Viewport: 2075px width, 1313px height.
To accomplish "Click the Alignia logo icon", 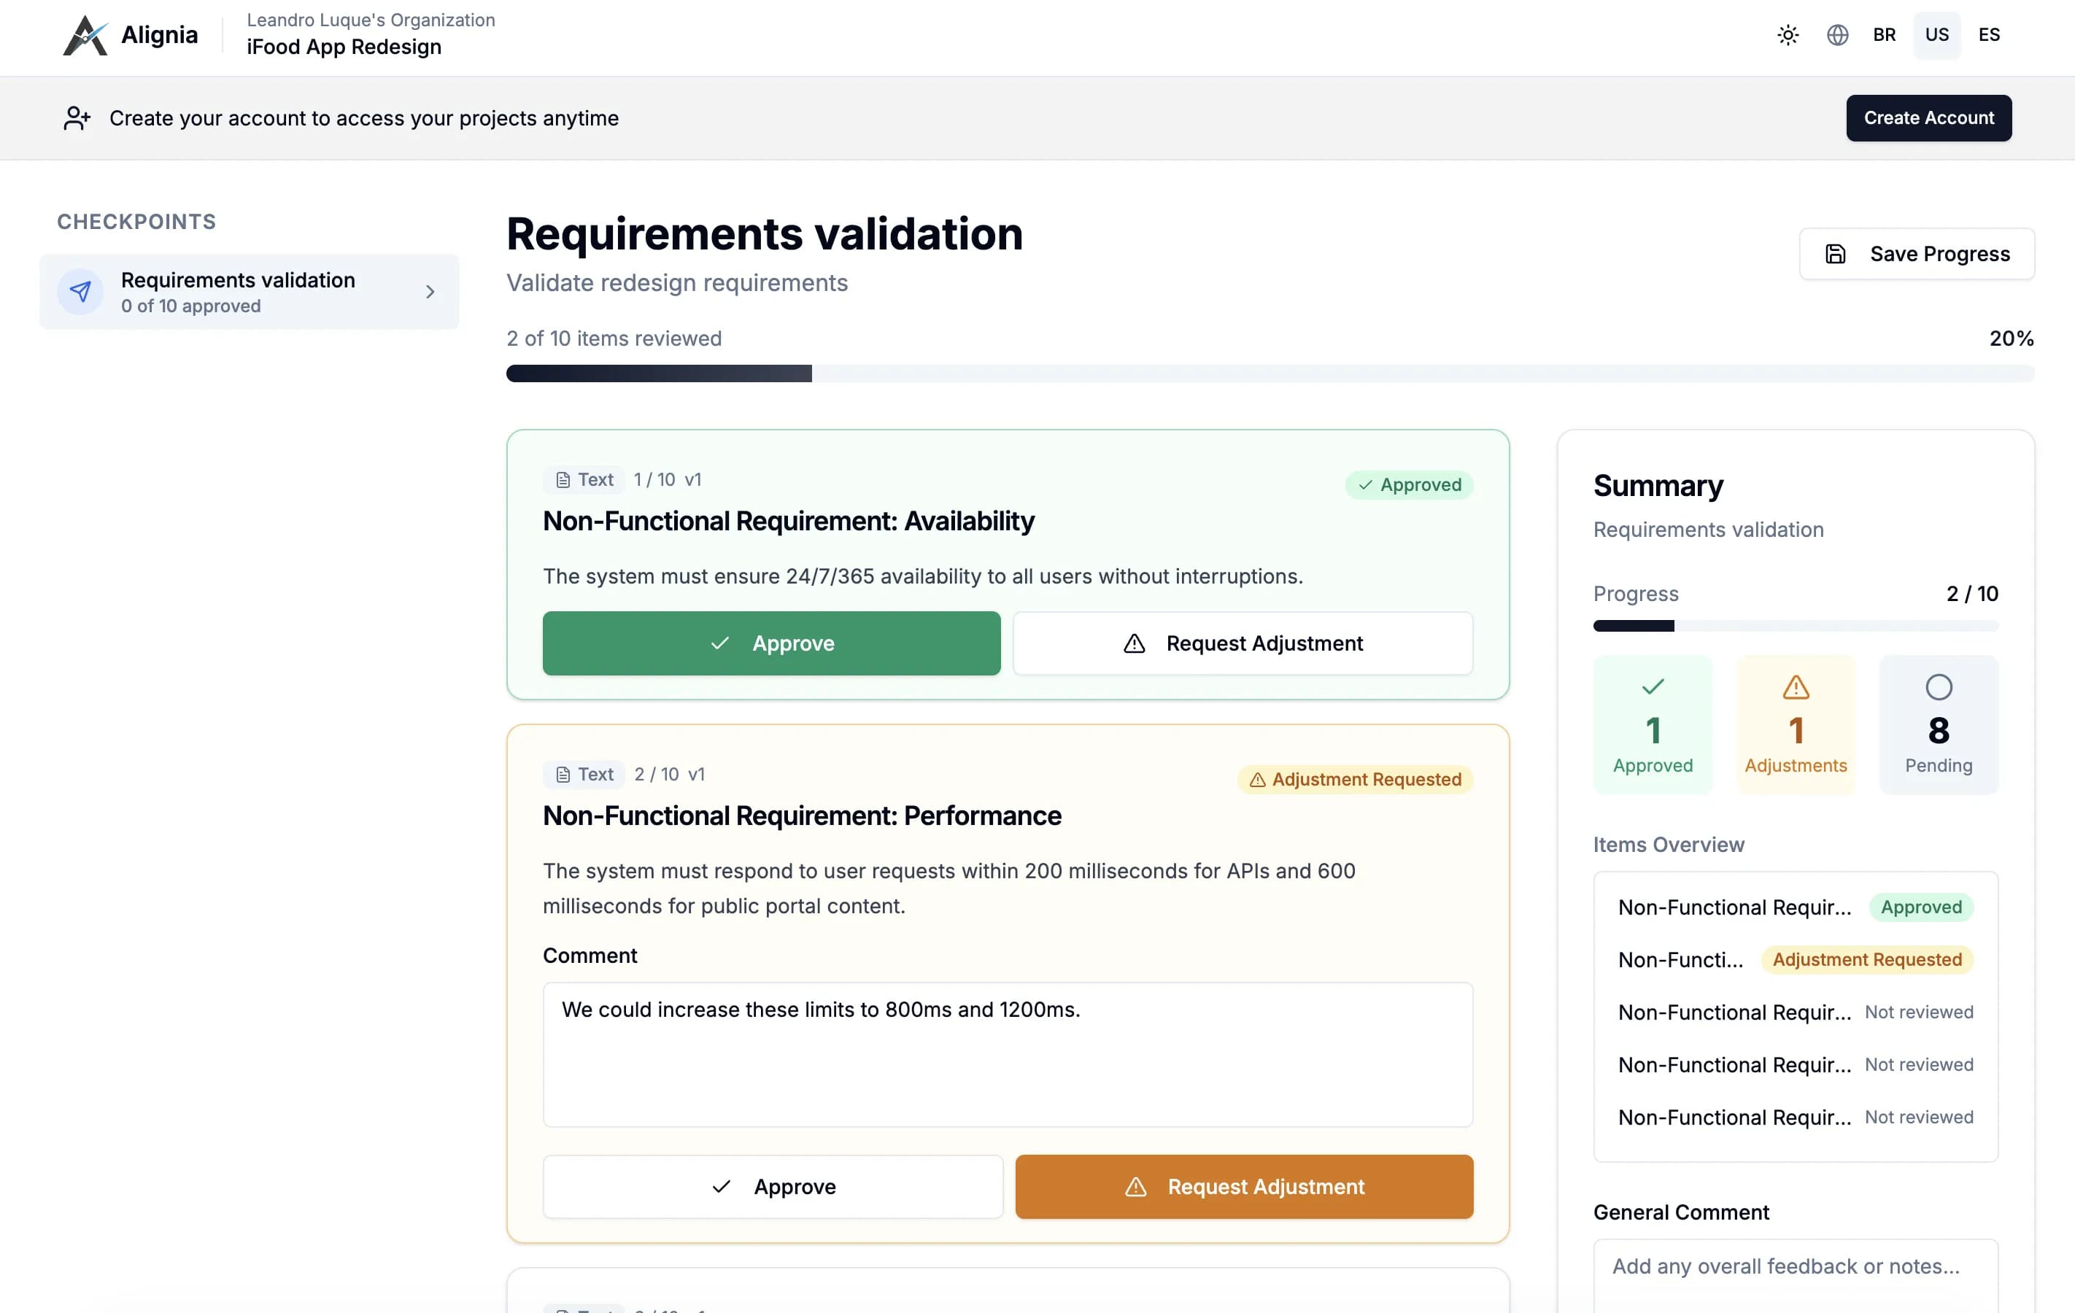I will tap(85, 34).
